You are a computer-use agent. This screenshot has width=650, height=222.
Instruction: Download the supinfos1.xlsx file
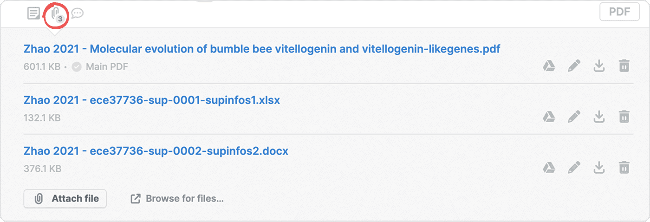599,117
